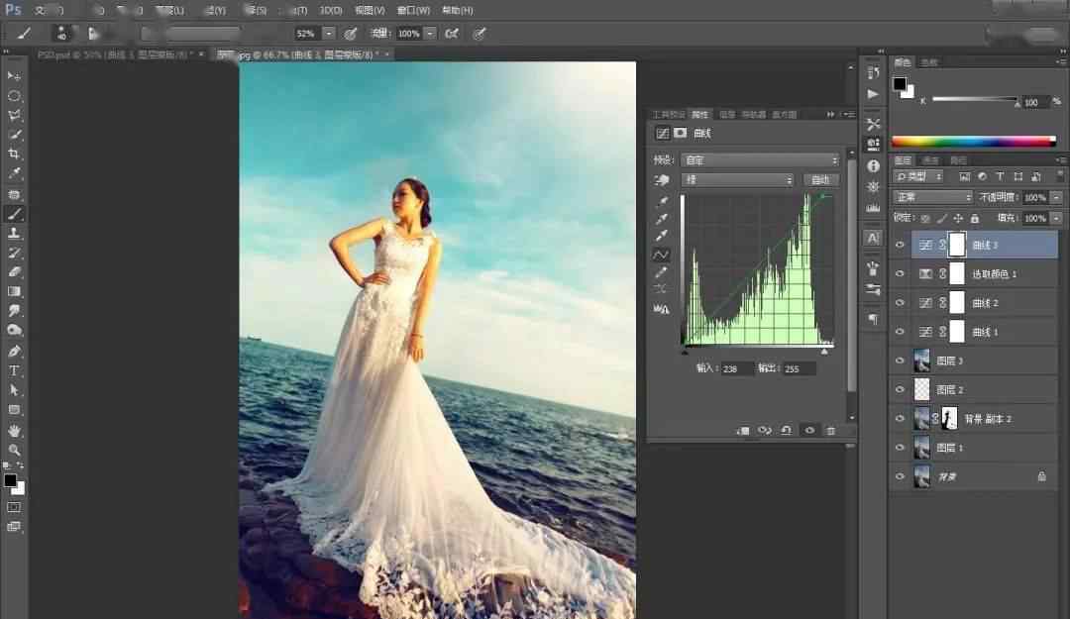Click the 输入 input value field
Screen dimensions: 1070x619
pos(736,368)
